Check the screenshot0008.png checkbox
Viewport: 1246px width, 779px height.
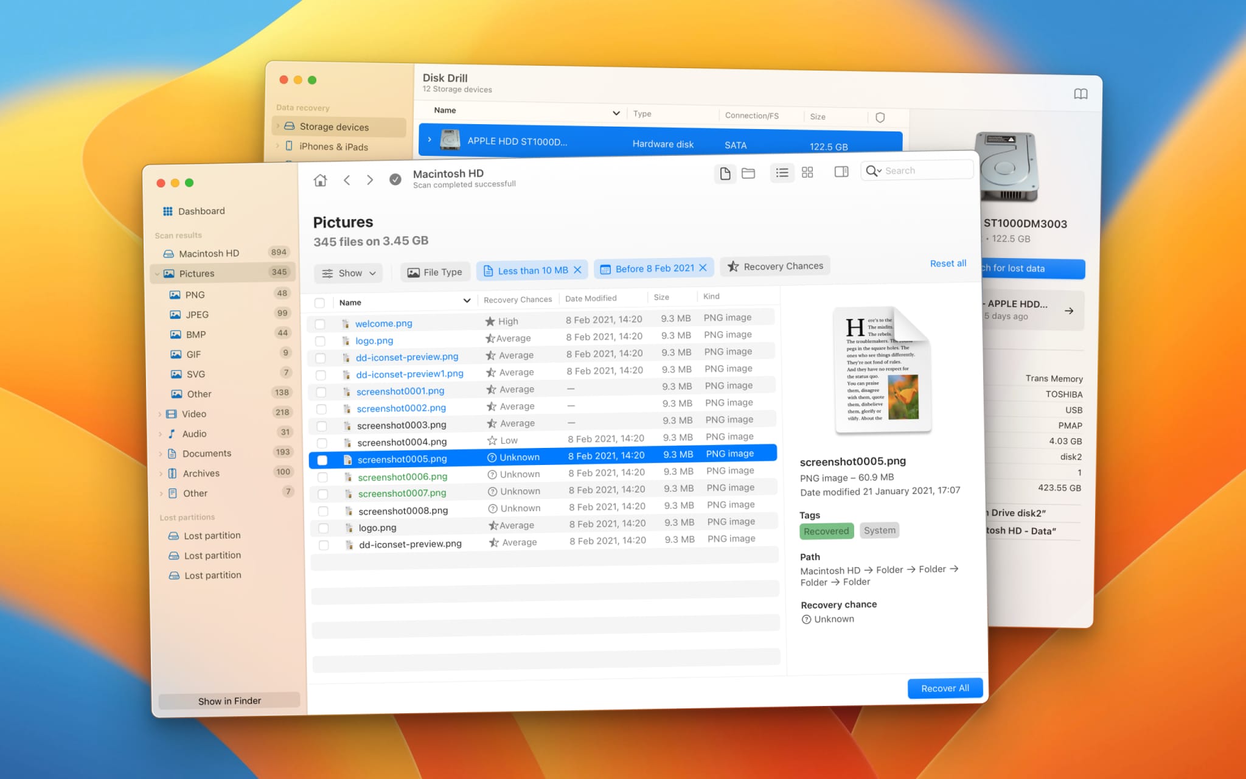click(x=323, y=512)
